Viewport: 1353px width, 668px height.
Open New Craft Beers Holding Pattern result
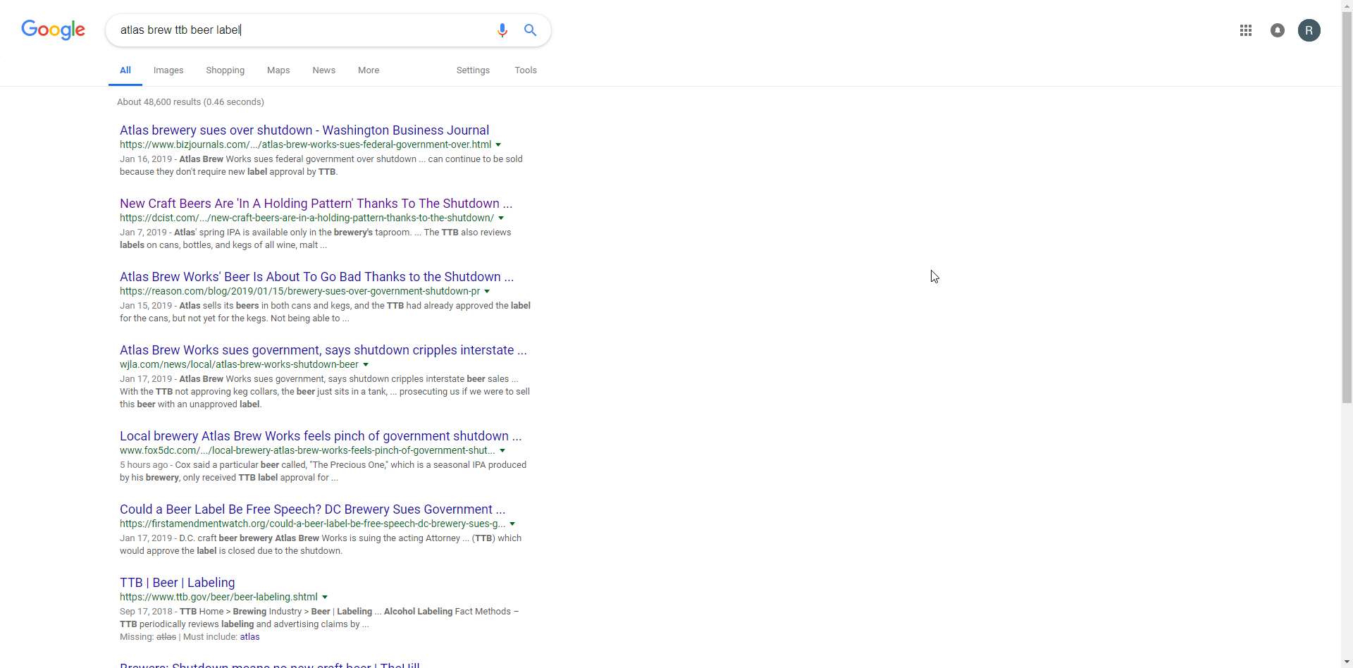coord(316,204)
